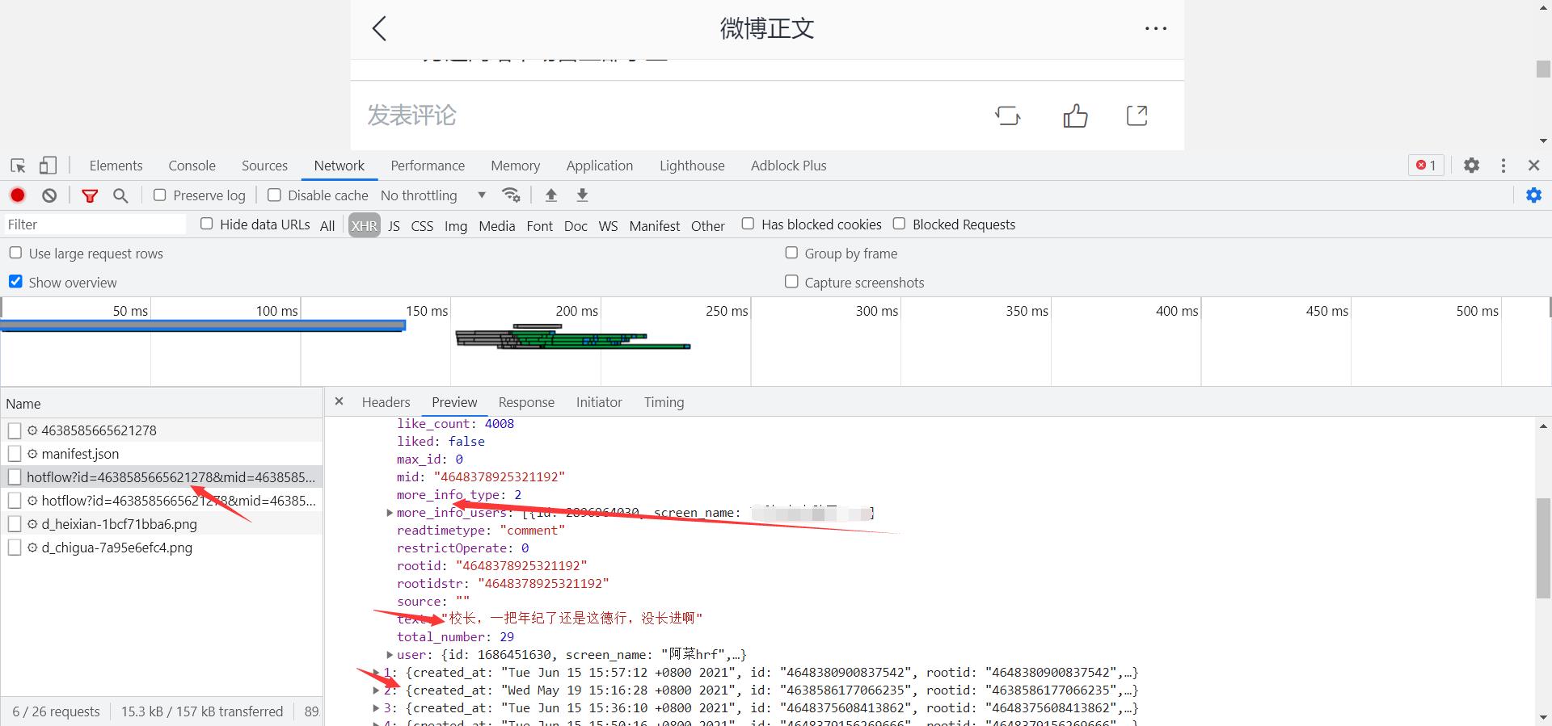The image size is (1552, 726).
Task: Check Blocked Requests option
Action: 899,224
